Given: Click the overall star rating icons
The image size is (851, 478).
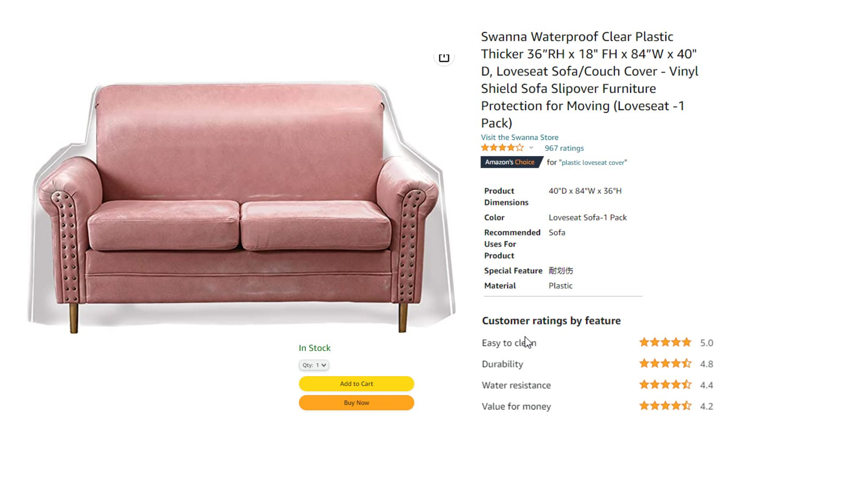Looking at the screenshot, I should 503,148.
